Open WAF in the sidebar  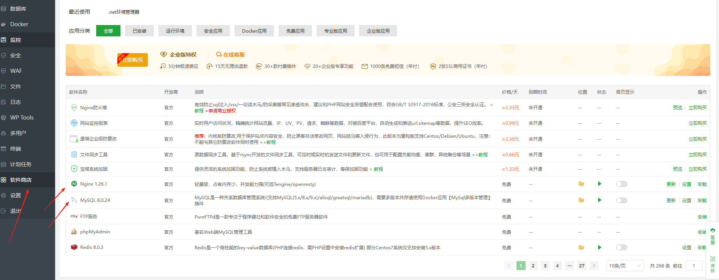tap(27, 71)
